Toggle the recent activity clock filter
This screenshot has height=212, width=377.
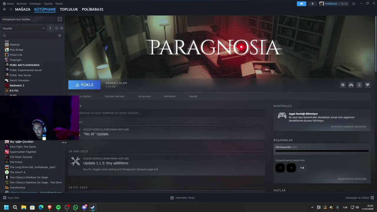tap(57, 28)
